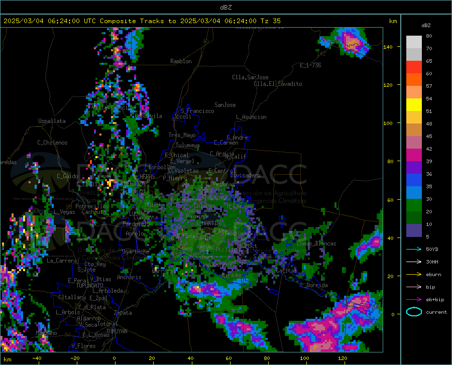Click the TUNUYAN map label
The width and height of the screenshot is (452, 365).
point(117,331)
